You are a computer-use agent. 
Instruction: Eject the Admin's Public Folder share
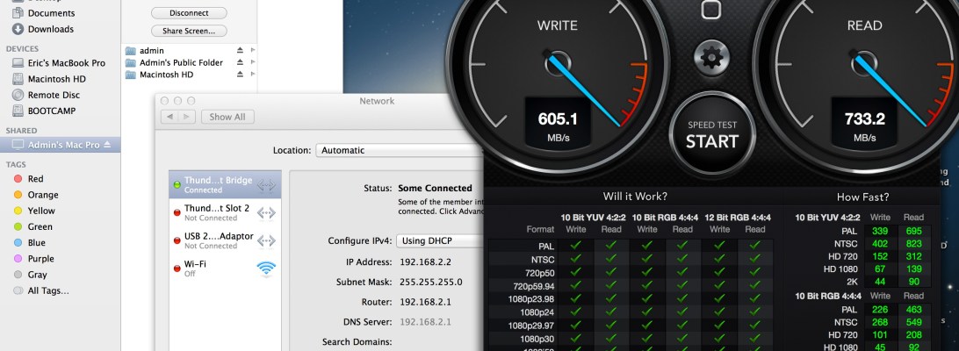coord(240,63)
